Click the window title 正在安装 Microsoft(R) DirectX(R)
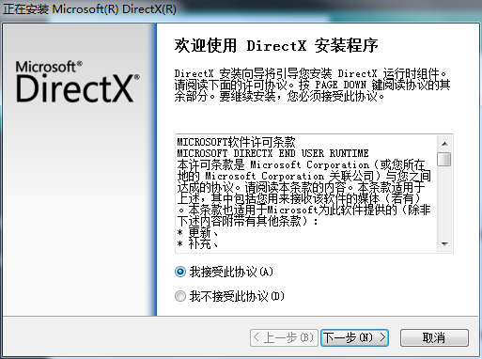Image resolution: width=482 pixels, height=359 pixels. (89, 8)
